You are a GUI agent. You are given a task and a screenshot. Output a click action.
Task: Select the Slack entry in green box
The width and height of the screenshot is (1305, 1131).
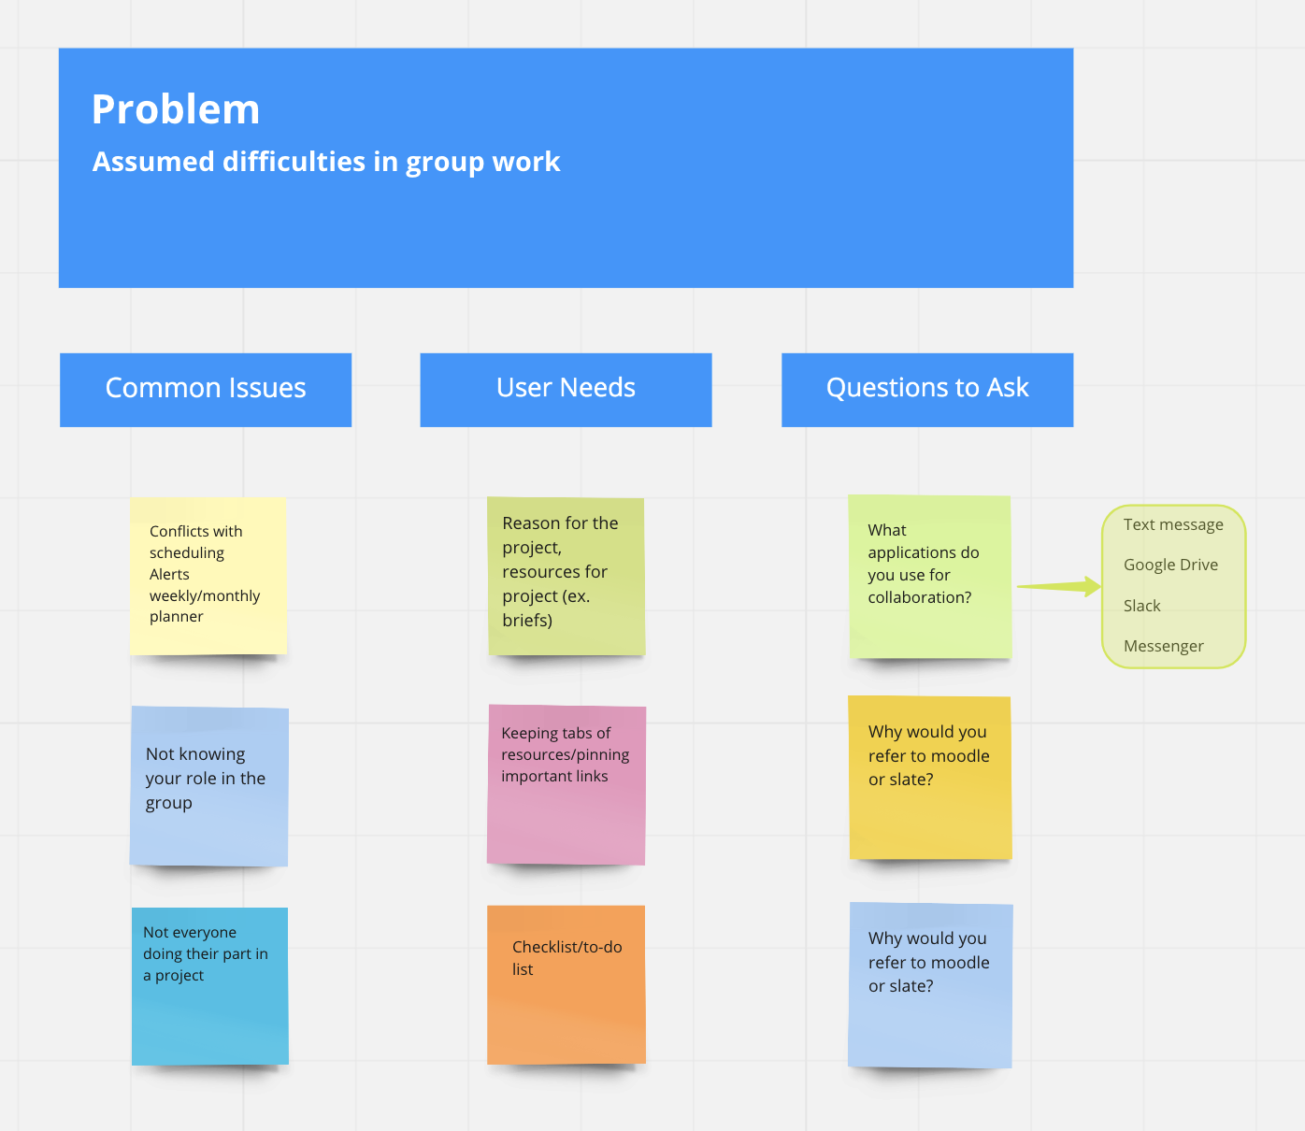pyautogui.click(x=1141, y=606)
